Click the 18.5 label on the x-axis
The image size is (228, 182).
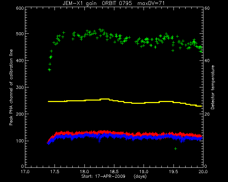[x=114, y=172]
